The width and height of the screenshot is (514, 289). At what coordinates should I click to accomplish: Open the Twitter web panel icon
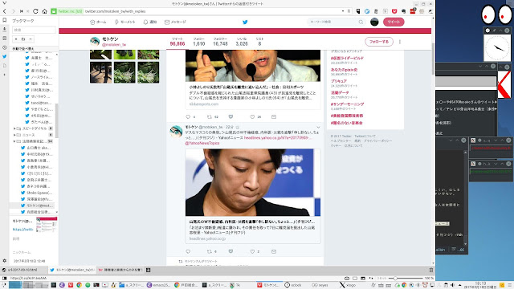[4, 56]
